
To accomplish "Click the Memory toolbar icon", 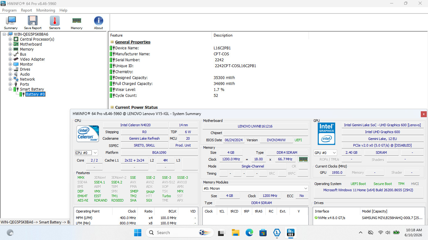I will 76,23.
